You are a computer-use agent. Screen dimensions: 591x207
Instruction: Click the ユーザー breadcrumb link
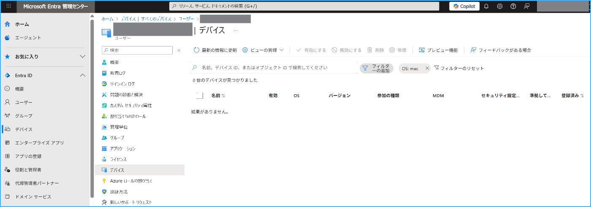pos(186,19)
